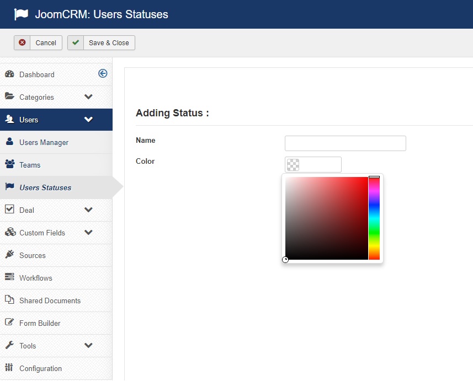Screen dimensions: 473x381
Task: Click the Categories folder icon
Action: point(9,96)
